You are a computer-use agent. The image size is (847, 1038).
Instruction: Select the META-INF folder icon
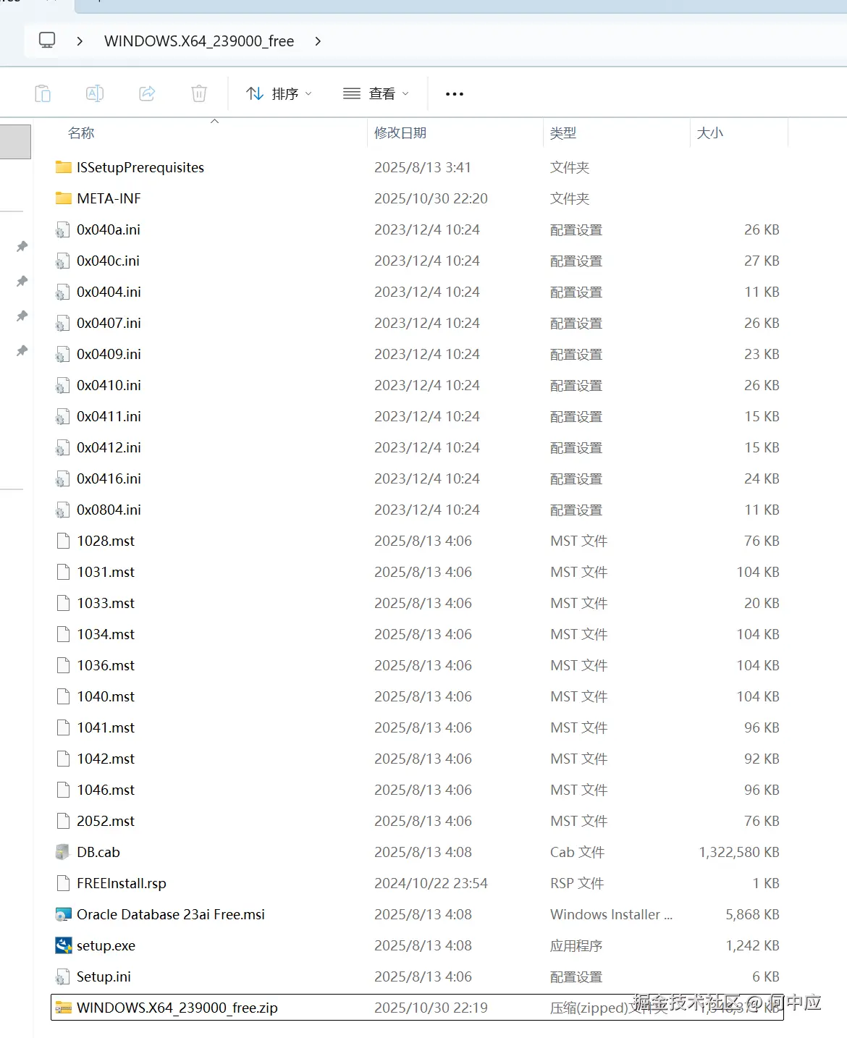[x=64, y=198]
